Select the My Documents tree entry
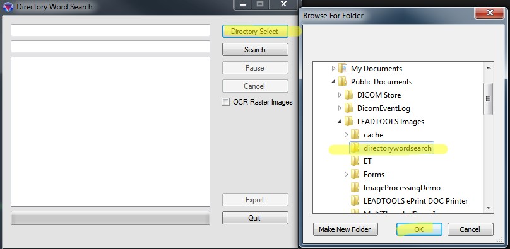Image resolution: width=510 pixels, height=249 pixels. tap(376, 69)
